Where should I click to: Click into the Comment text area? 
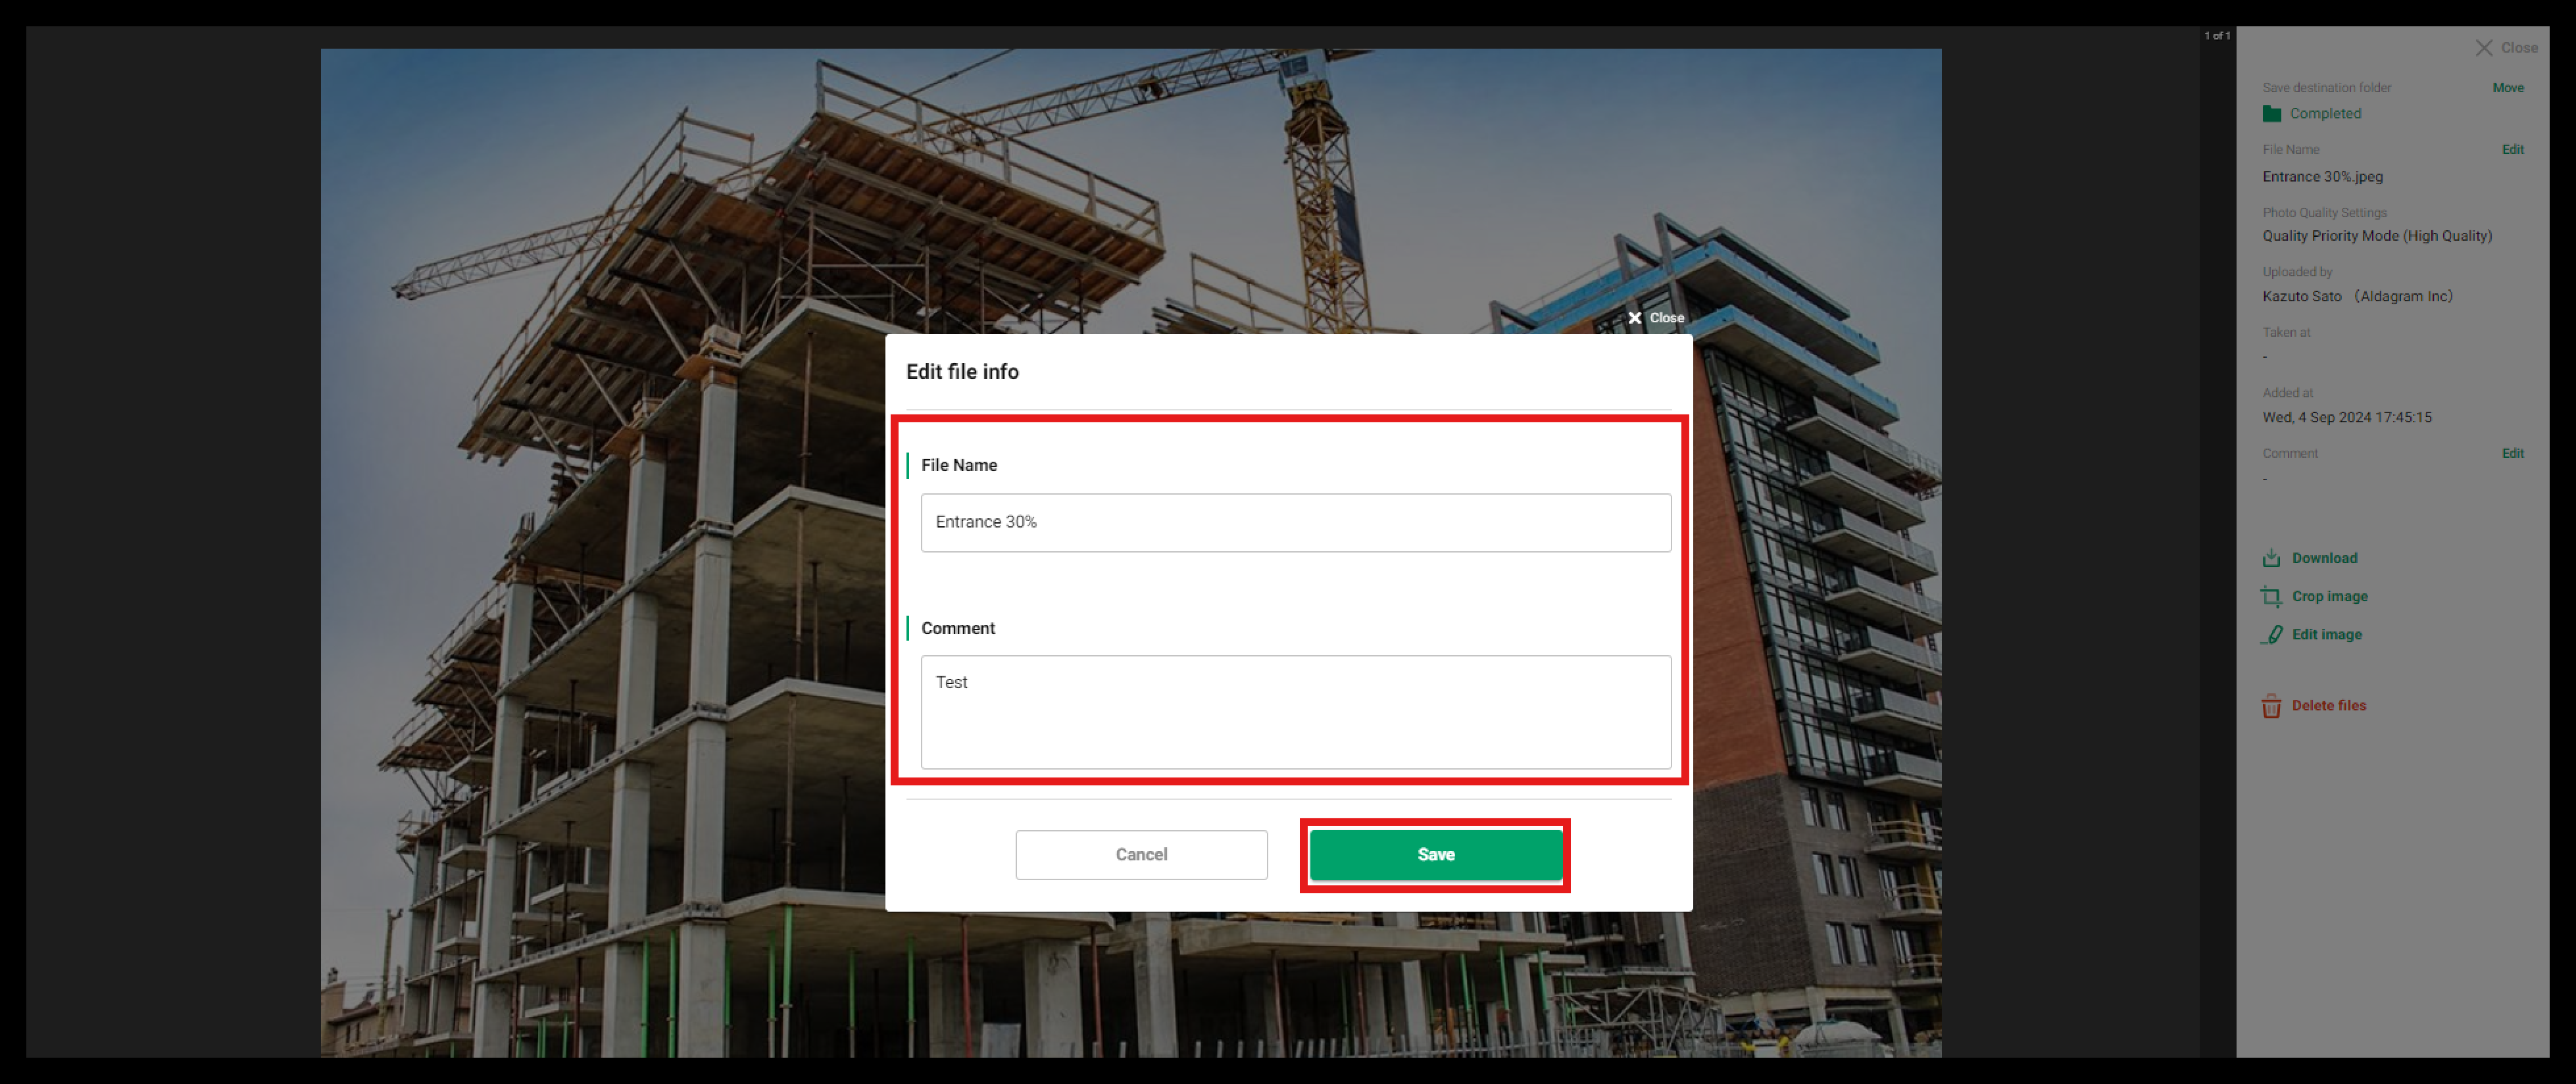click(1296, 712)
